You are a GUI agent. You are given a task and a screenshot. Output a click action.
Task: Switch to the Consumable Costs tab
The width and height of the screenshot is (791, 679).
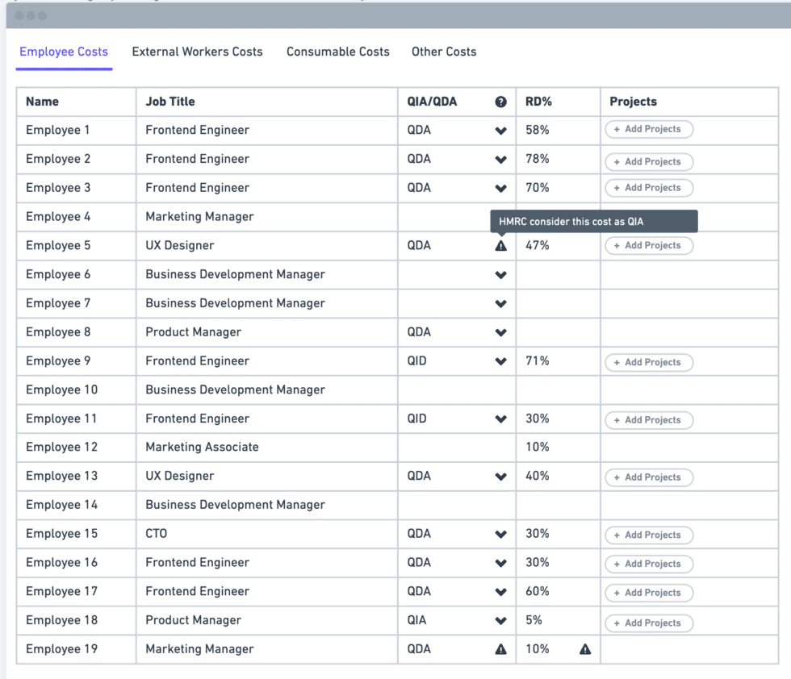[338, 52]
